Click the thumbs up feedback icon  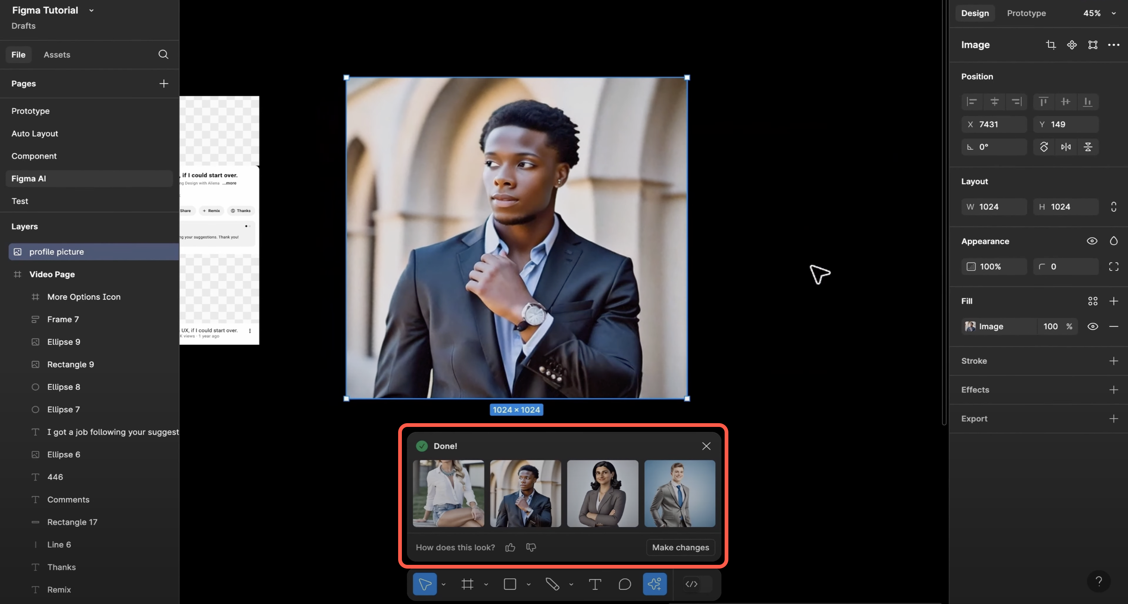tap(510, 547)
